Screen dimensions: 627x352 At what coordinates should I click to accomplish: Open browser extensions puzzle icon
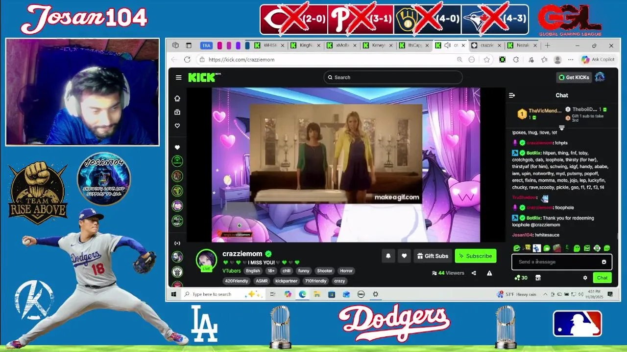(516, 60)
